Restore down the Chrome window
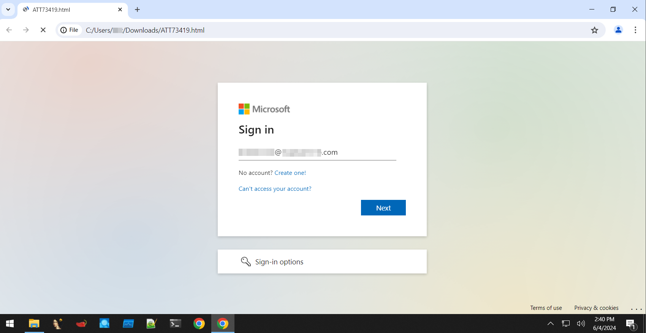Image resolution: width=646 pixels, height=333 pixels. click(613, 9)
